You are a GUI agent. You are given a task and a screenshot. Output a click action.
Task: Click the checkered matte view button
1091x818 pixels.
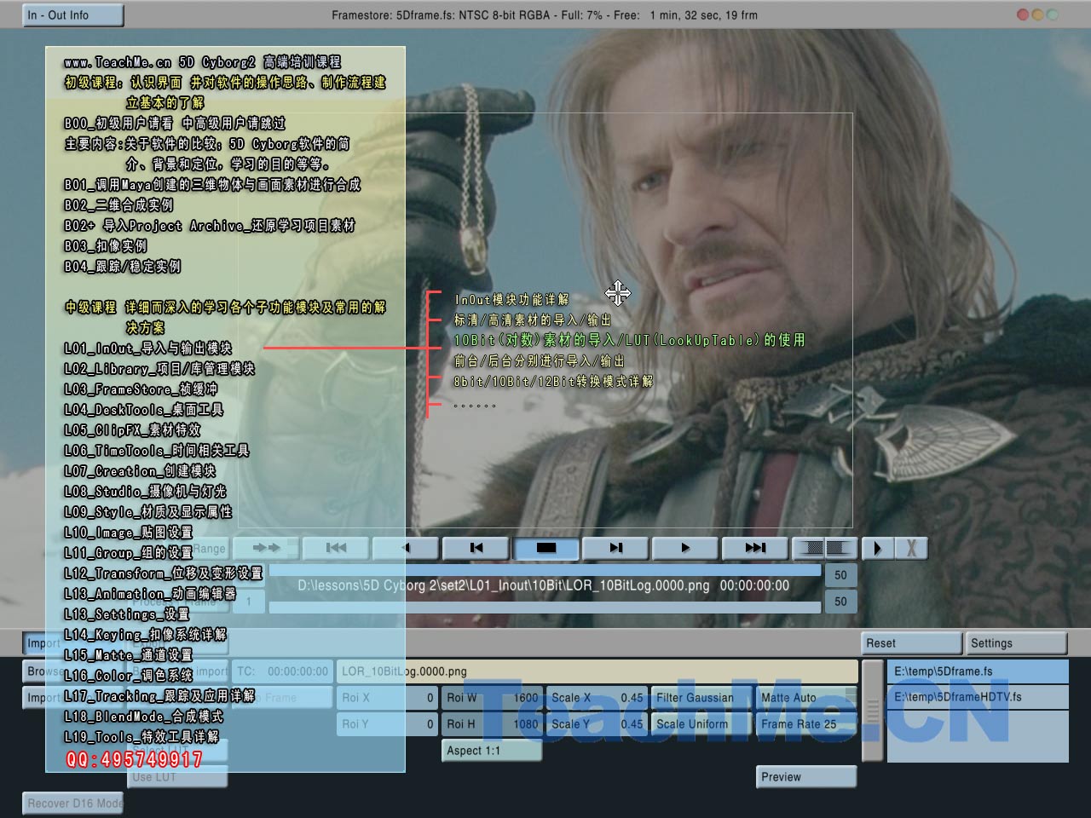pyautogui.click(x=825, y=548)
